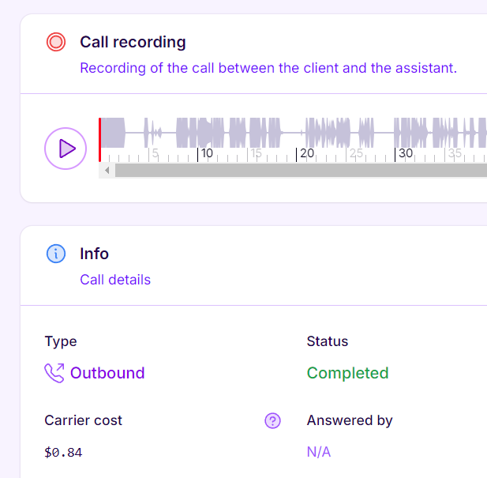Viewport: 487px width, 478px height.
Task: Click the blue Info circle icon
Action: click(56, 254)
